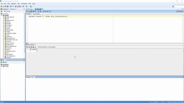Image resolution: width=184 pixels, height=103 pixels.
Task: Open the View menu
Action: [9, 4]
